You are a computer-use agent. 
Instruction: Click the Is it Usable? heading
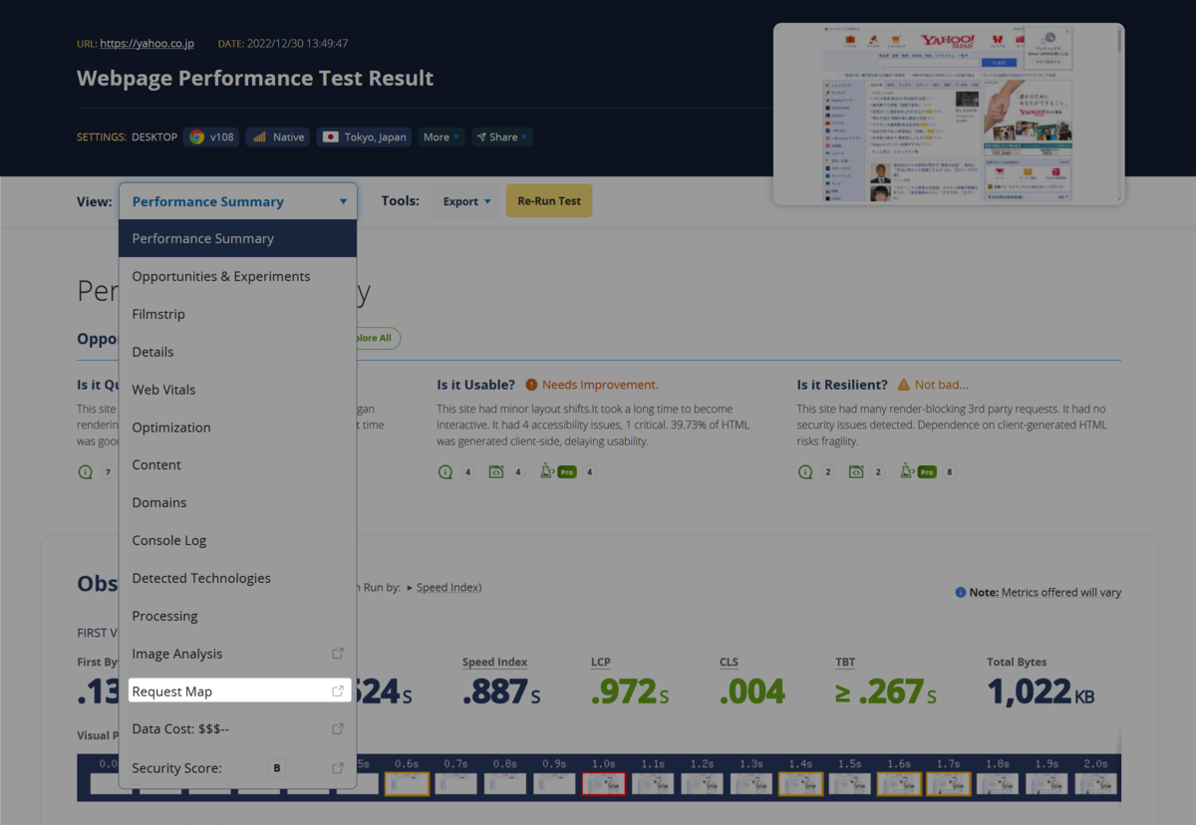tap(475, 385)
